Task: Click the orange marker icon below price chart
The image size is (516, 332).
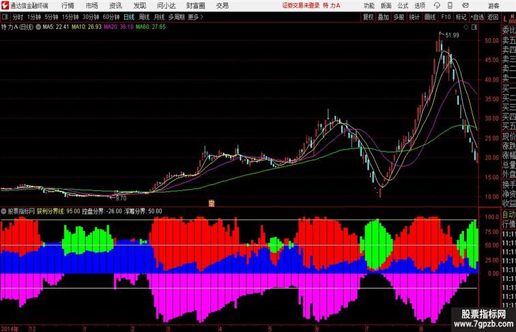Action: tap(212, 203)
